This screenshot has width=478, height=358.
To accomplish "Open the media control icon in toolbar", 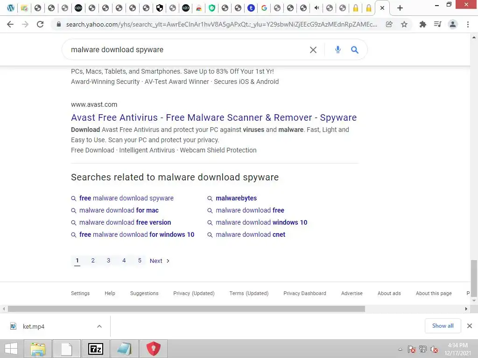I will click(437, 24).
